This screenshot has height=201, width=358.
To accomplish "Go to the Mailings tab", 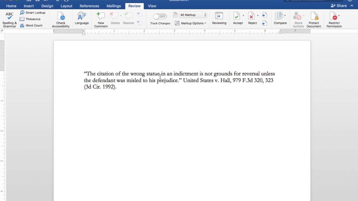I will 114,6.
